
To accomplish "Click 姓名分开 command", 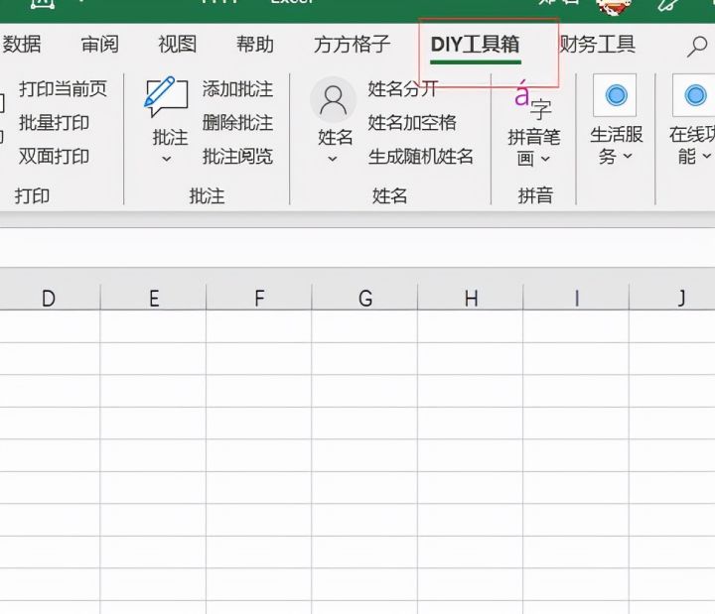I will click(402, 89).
